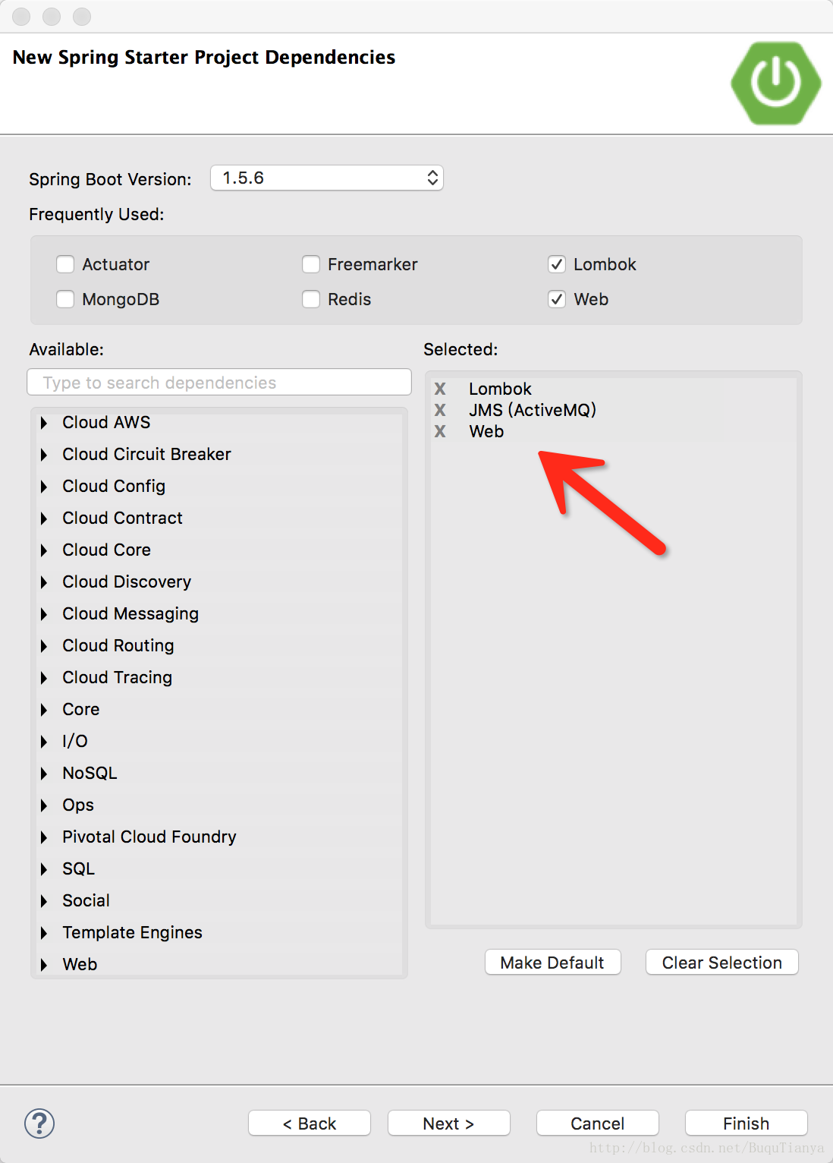Tick the Freemarker checkbox
The height and width of the screenshot is (1163, 833).
(311, 264)
